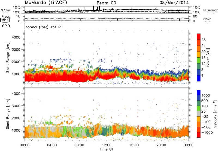Click the noise spike near 11:00 UT

coord(99,8)
